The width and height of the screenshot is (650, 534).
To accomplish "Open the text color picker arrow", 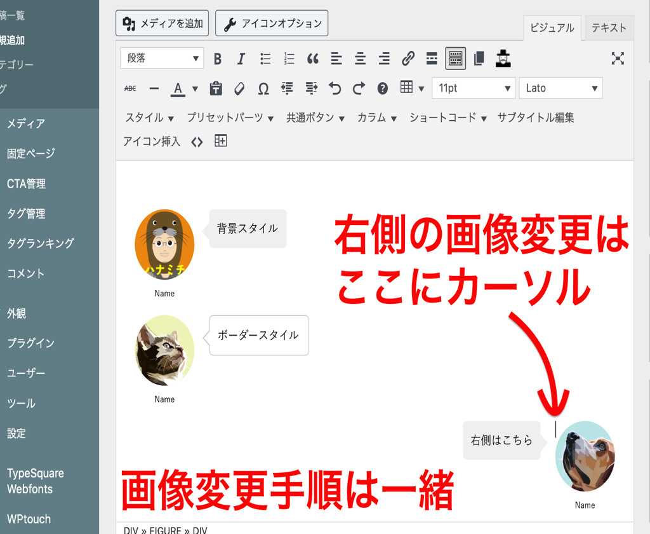I will (x=195, y=88).
